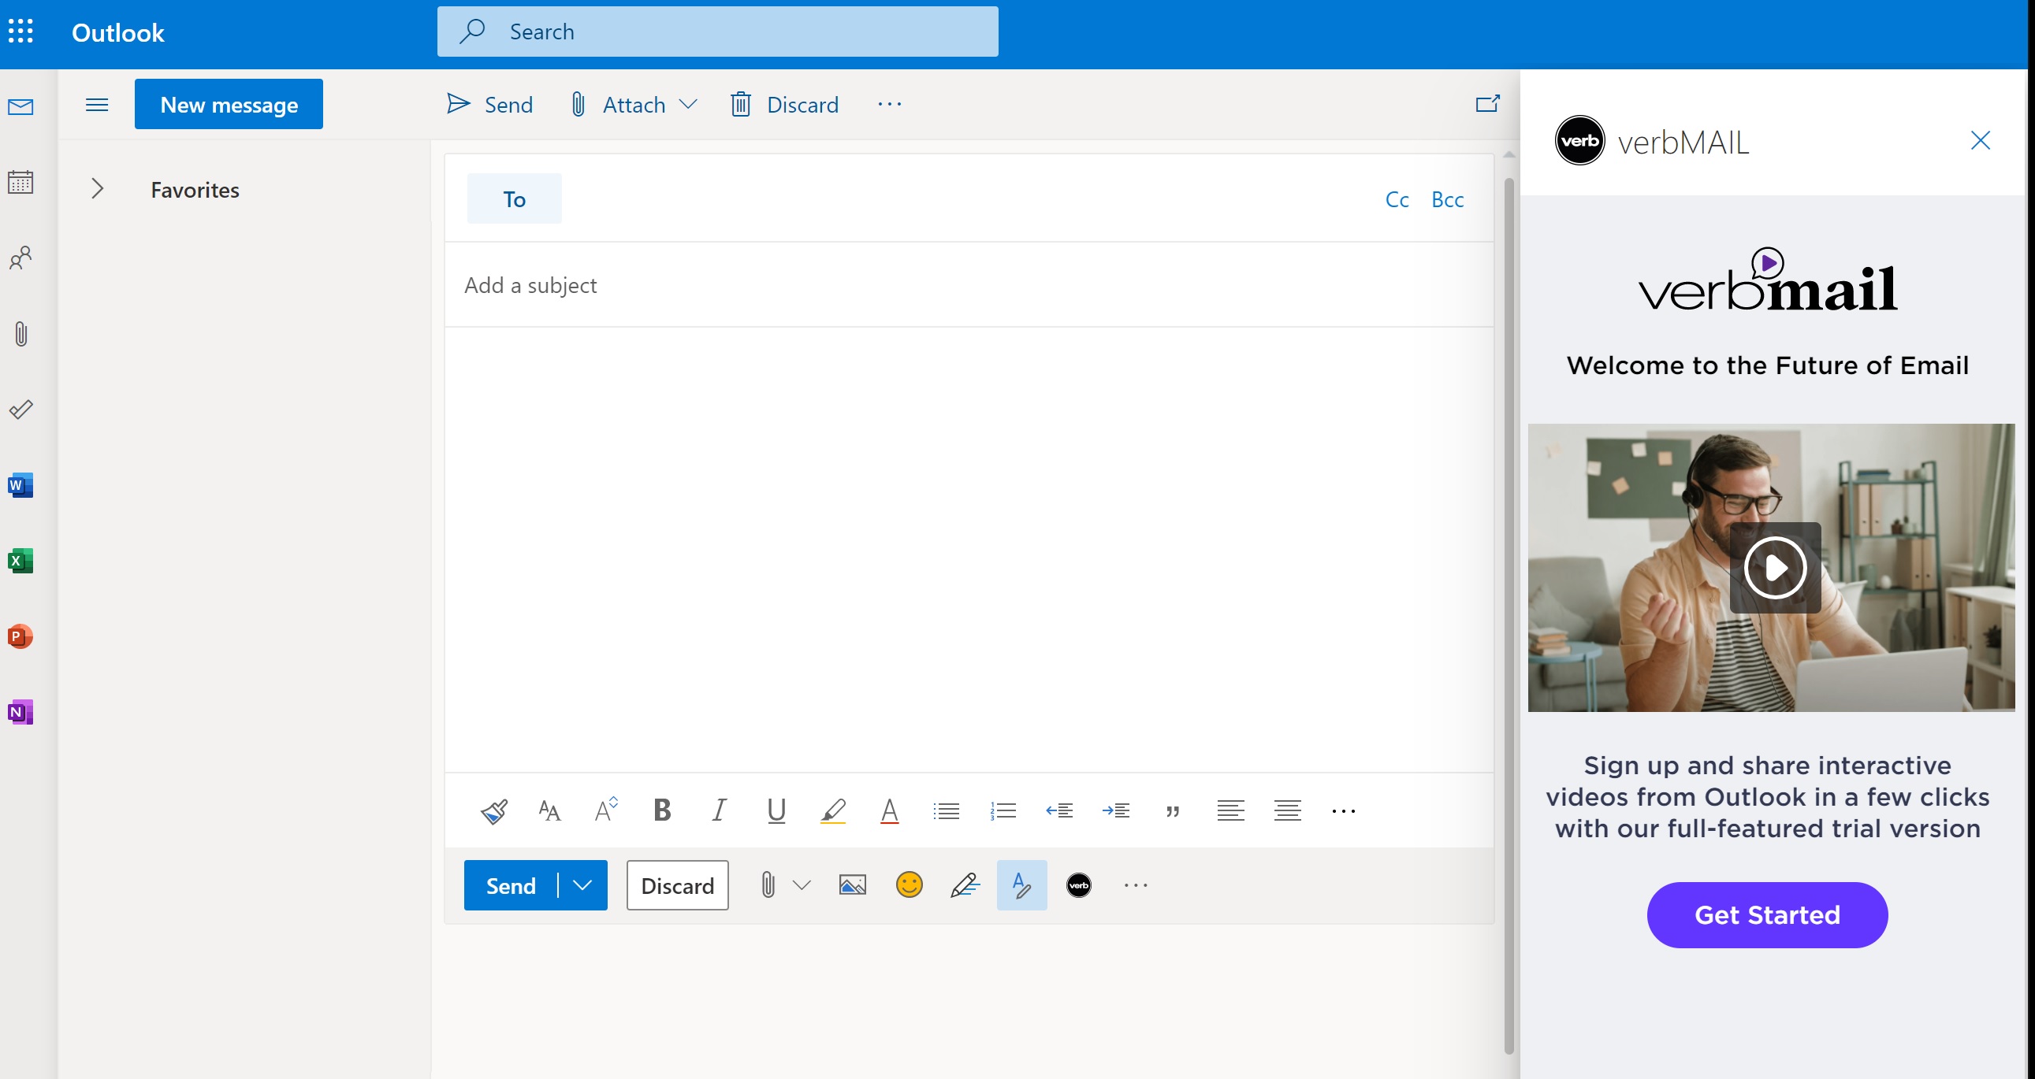Open the superscript-A font sizing option

[606, 810]
